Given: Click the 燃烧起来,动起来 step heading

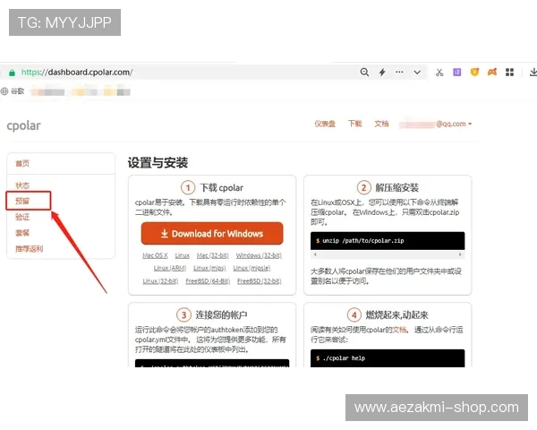Looking at the screenshot, I should click(x=396, y=314).
